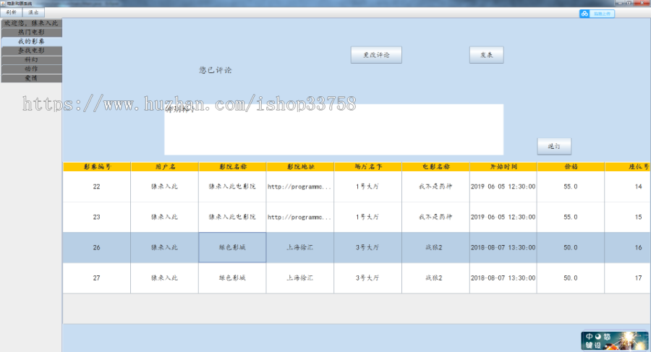Image resolution: width=651 pixels, height=352 pixels.
Task: Click the 价格 column header
Action: (571, 167)
